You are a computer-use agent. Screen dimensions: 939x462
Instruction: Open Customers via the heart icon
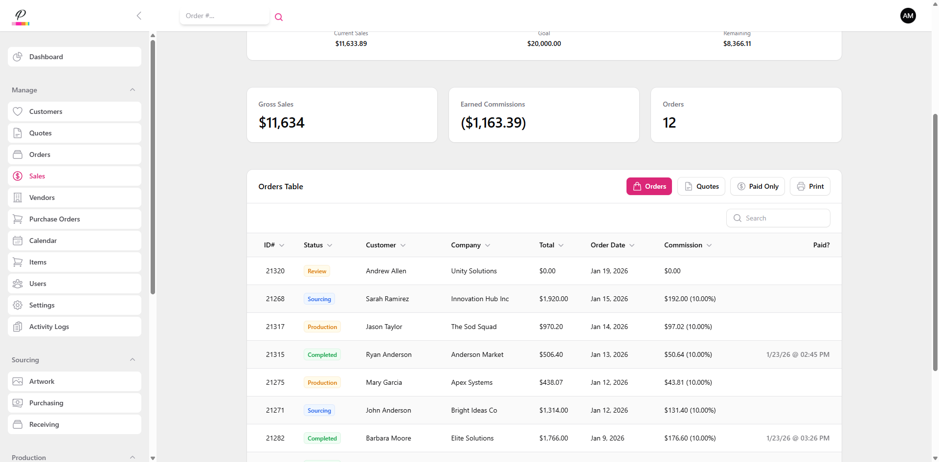18,111
